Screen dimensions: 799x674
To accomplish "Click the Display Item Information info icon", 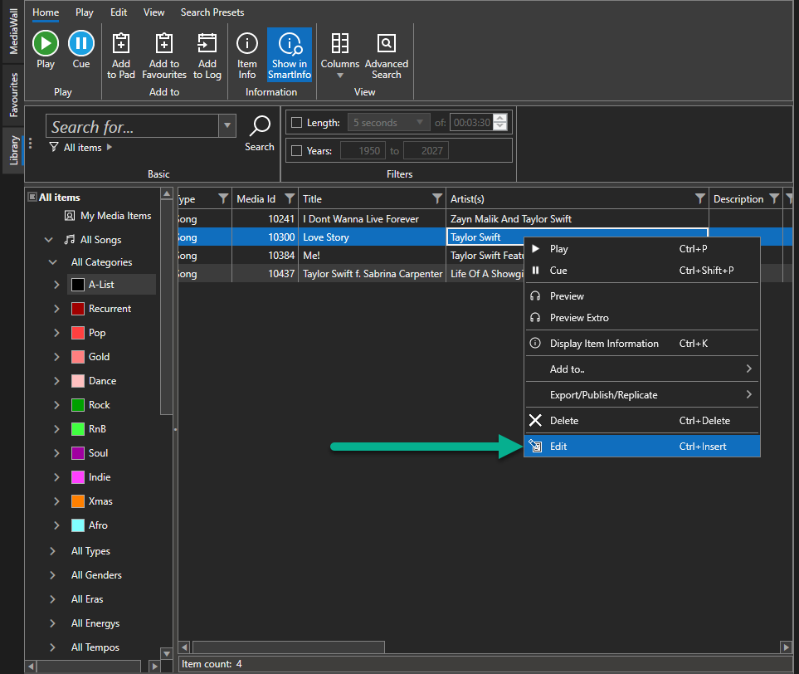I will (x=535, y=343).
